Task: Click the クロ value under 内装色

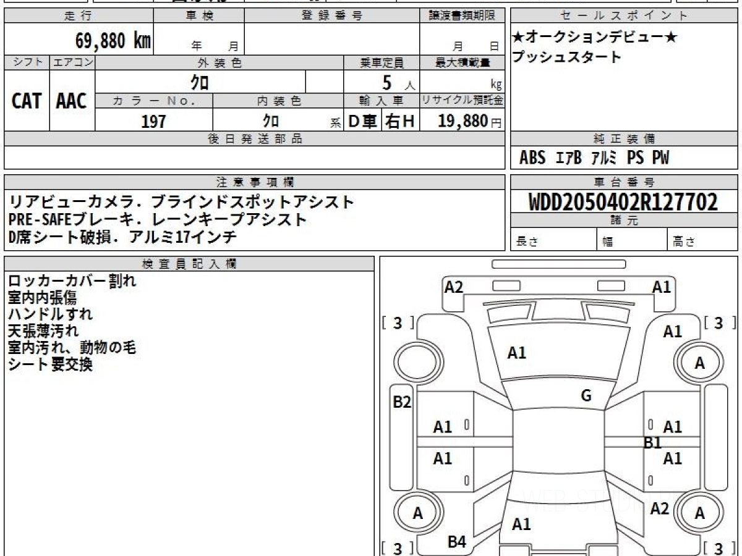Action: [271, 120]
